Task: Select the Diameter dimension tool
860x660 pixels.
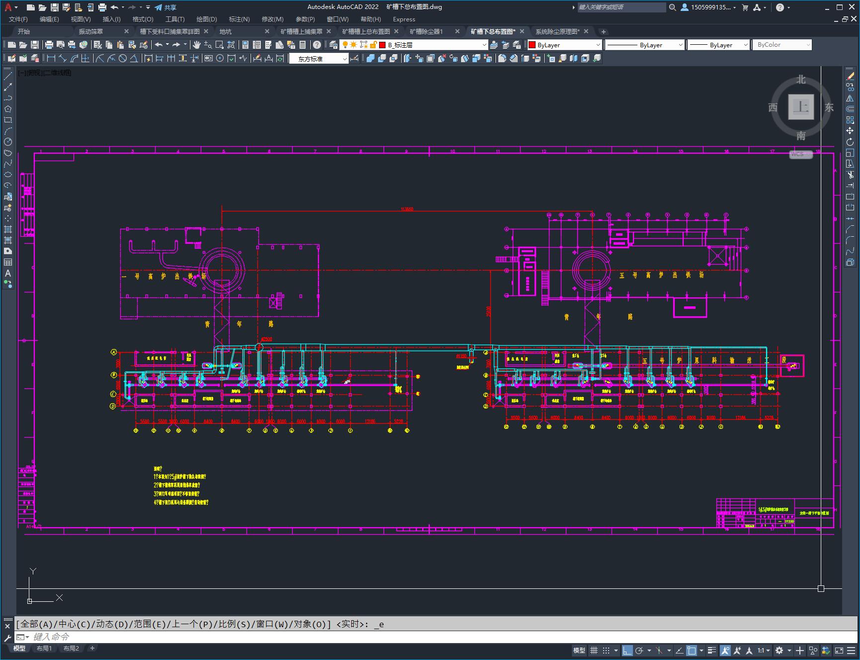Action: (123, 58)
